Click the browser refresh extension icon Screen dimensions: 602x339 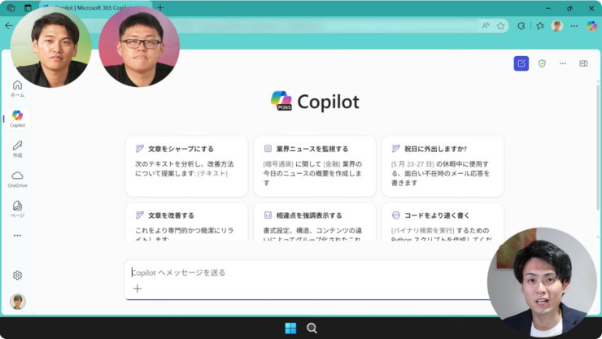tap(521, 26)
